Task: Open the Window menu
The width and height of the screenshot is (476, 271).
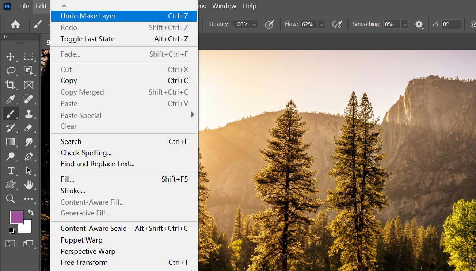Action: pyautogui.click(x=224, y=6)
